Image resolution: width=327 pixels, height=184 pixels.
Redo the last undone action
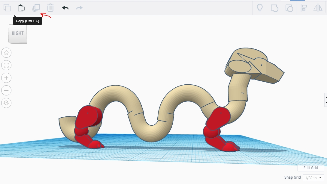tap(80, 8)
